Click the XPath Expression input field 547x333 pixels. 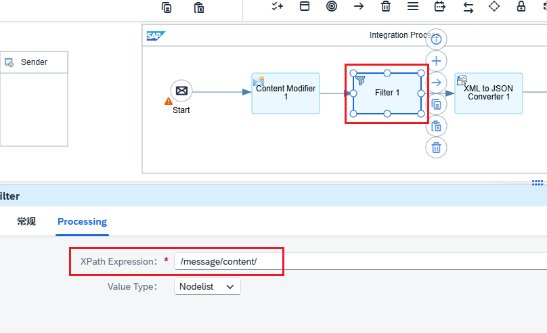pos(359,261)
